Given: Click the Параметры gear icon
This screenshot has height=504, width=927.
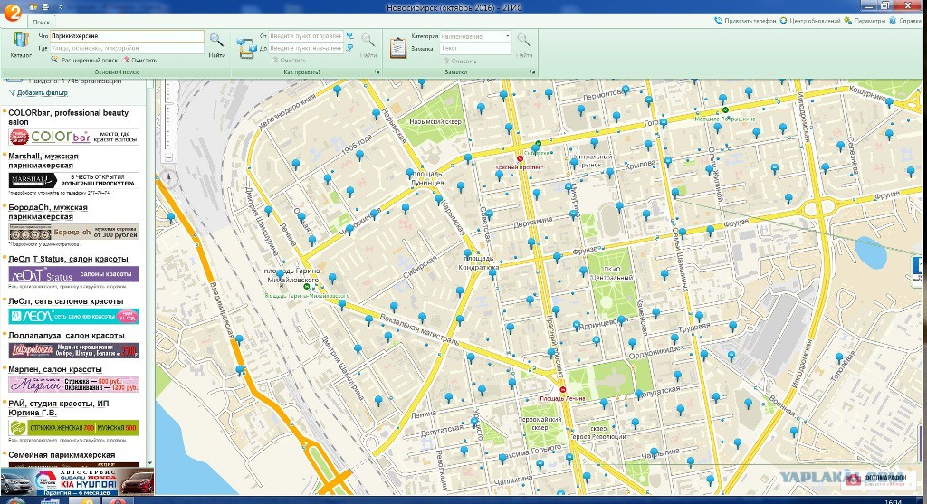Looking at the screenshot, I should [848, 21].
